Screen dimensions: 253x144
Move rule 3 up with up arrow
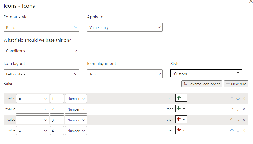[x=232, y=120]
